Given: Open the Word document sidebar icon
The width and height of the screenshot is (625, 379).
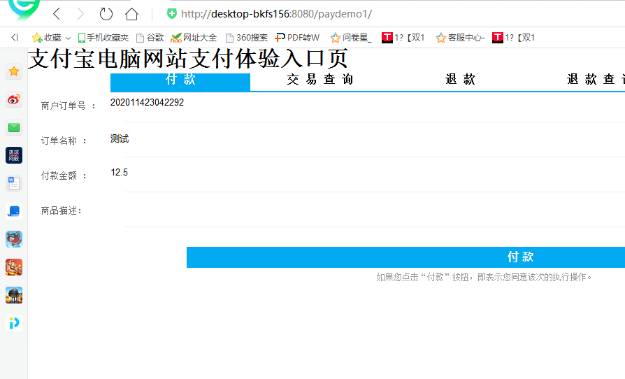Looking at the screenshot, I should pos(14,183).
